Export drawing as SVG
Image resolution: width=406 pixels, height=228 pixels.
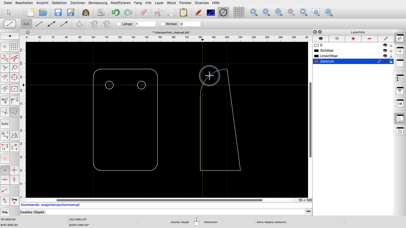pyautogui.click(x=86, y=12)
